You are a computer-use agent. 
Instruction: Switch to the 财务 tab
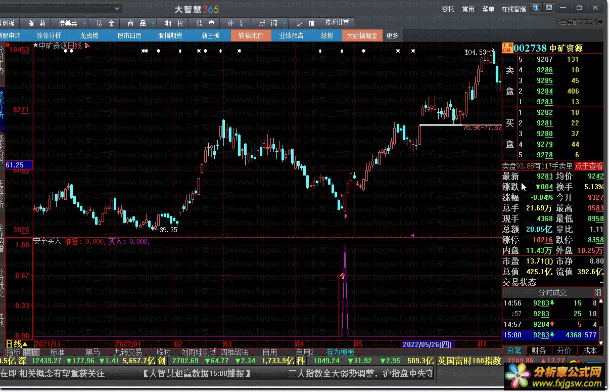(539, 351)
